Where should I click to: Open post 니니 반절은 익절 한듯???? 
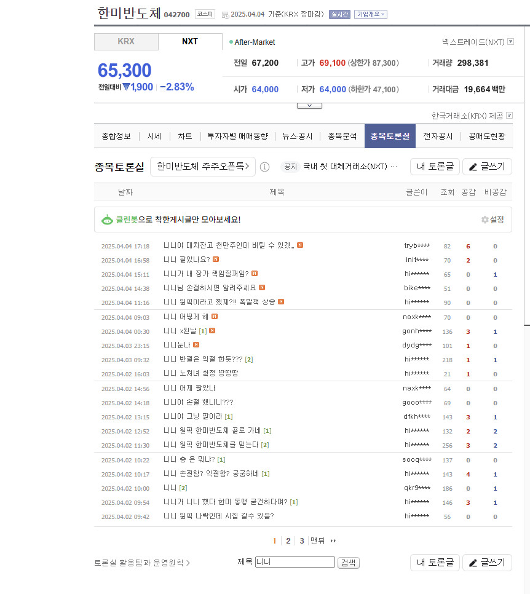[203, 359]
